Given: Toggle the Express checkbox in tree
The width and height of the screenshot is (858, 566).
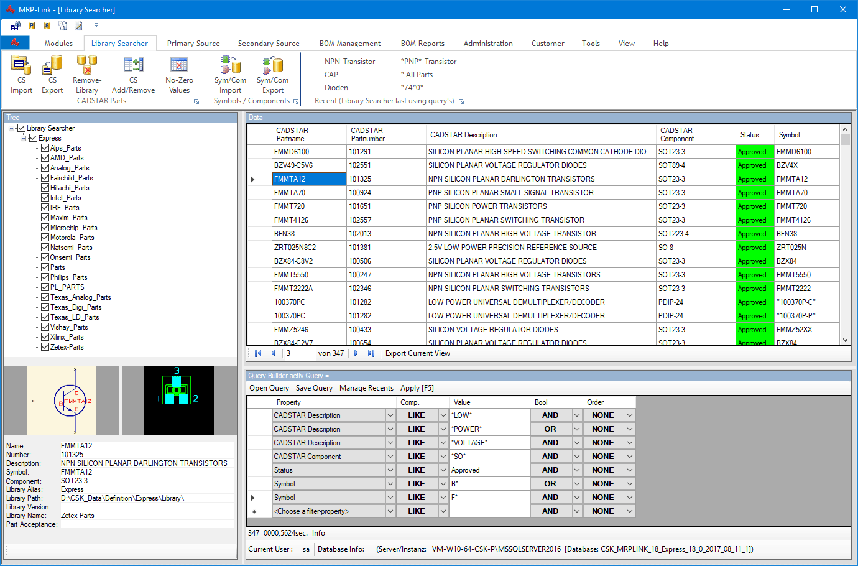Looking at the screenshot, I should (34, 138).
